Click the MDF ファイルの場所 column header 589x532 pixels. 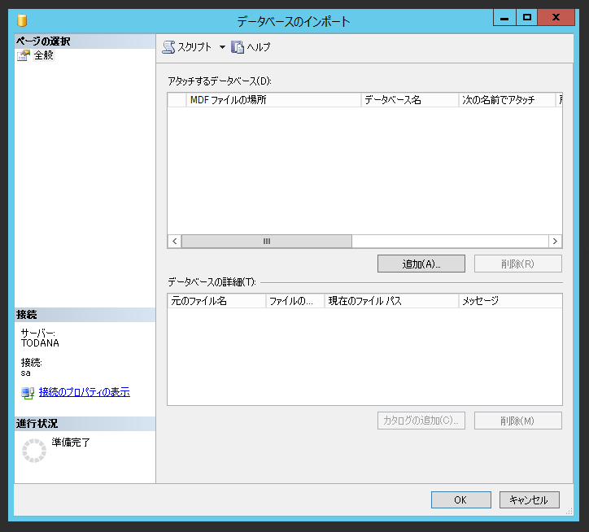coord(273,100)
